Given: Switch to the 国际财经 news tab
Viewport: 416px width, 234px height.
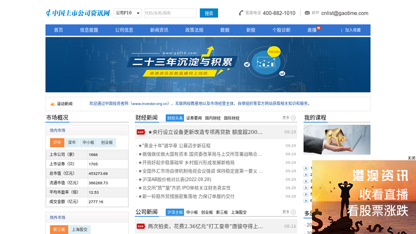Looking at the screenshot, I should (231, 118).
